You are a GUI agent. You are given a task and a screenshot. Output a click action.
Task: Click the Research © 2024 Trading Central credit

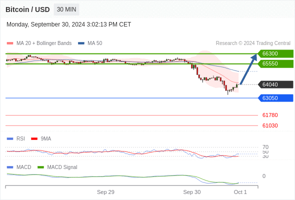tap(253, 43)
